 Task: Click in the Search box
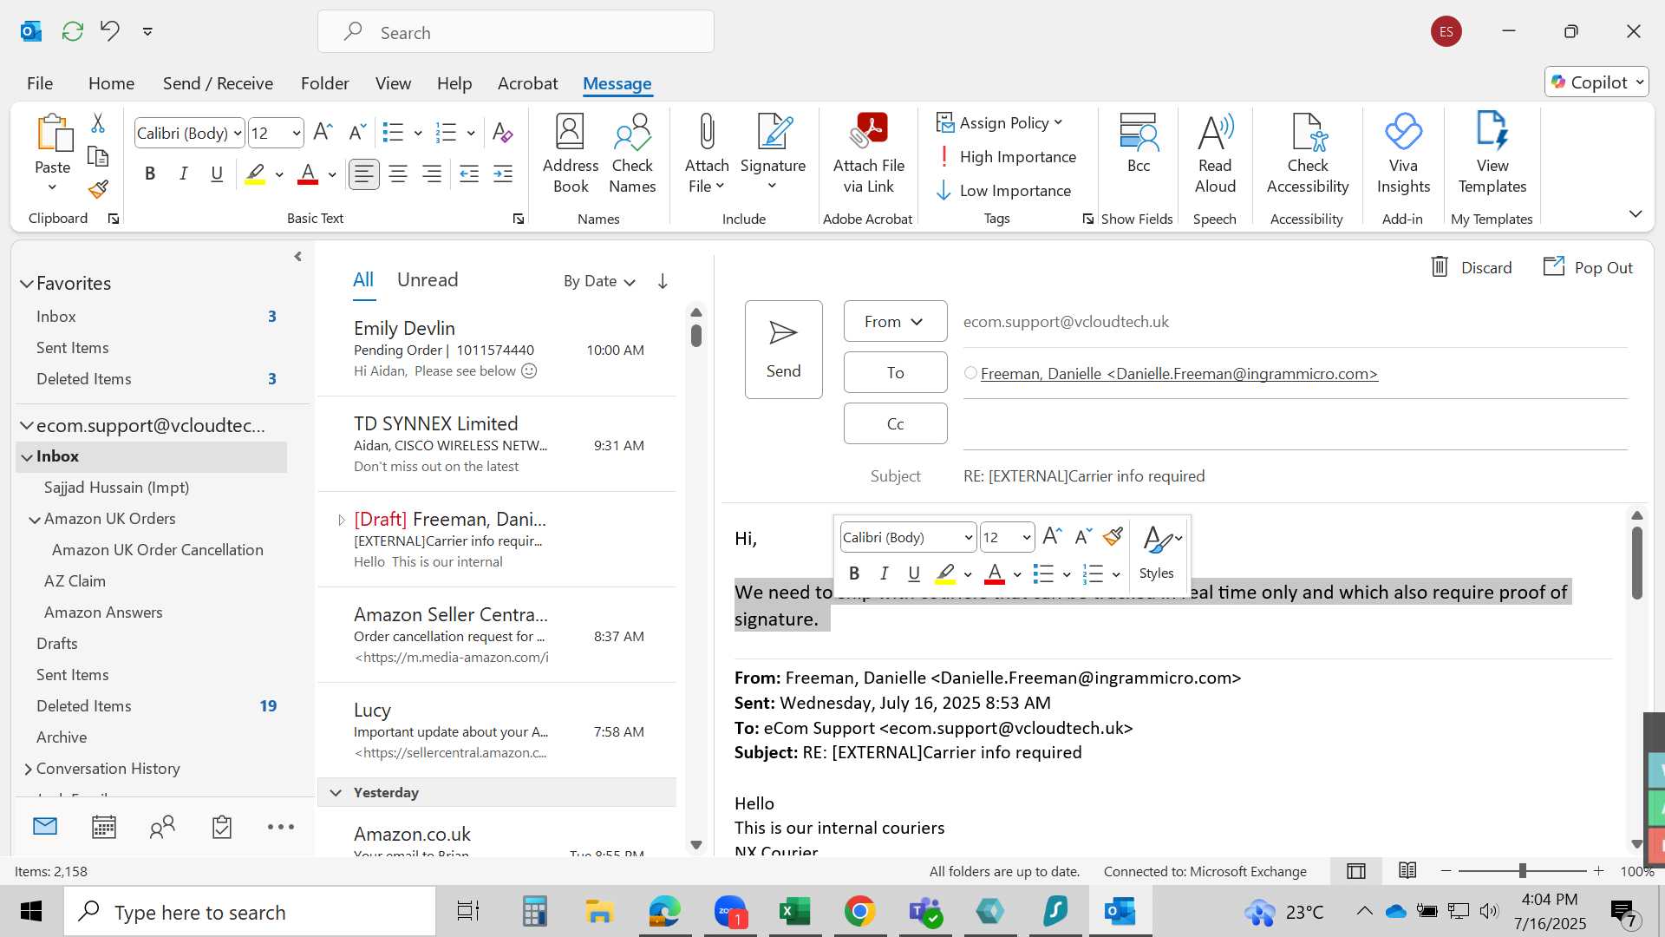coord(516,32)
